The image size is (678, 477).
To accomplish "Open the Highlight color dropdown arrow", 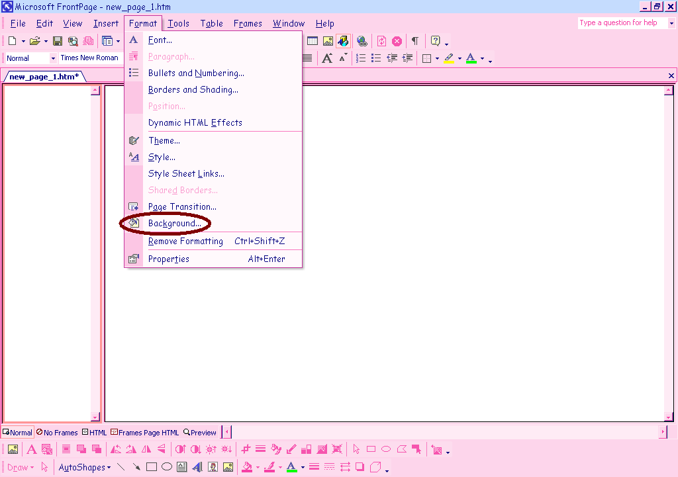I will 460,58.
